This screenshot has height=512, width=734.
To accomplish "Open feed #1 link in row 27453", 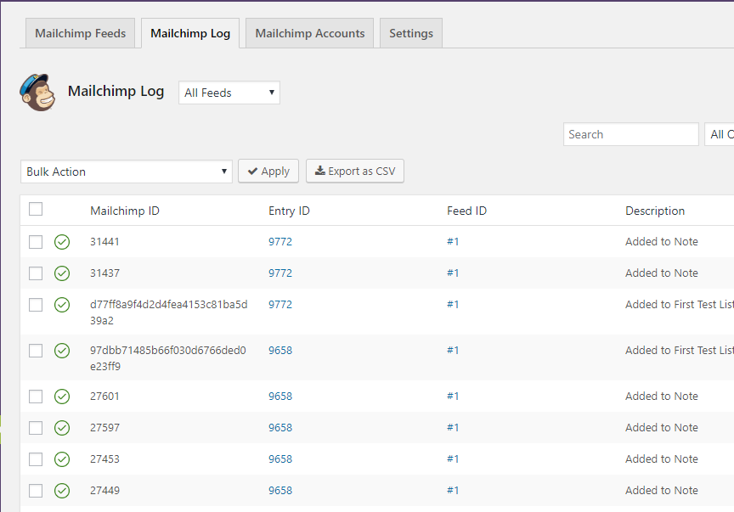I will coord(453,459).
